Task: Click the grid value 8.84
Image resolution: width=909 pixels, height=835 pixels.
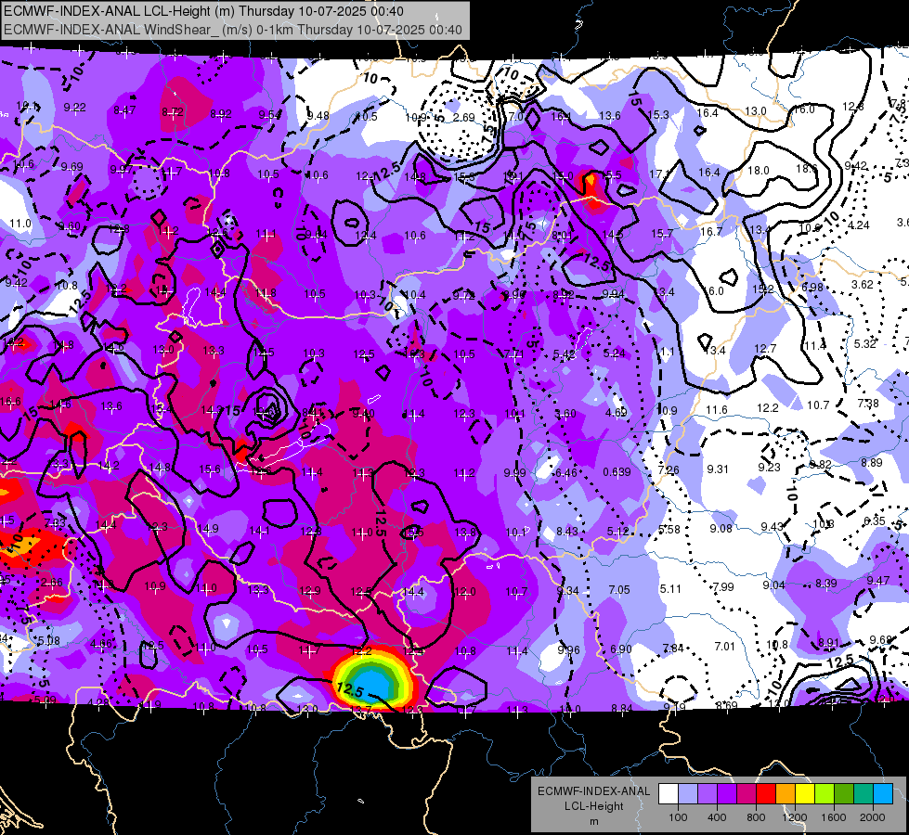Action: pyautogui.click(x=622, y=708)
